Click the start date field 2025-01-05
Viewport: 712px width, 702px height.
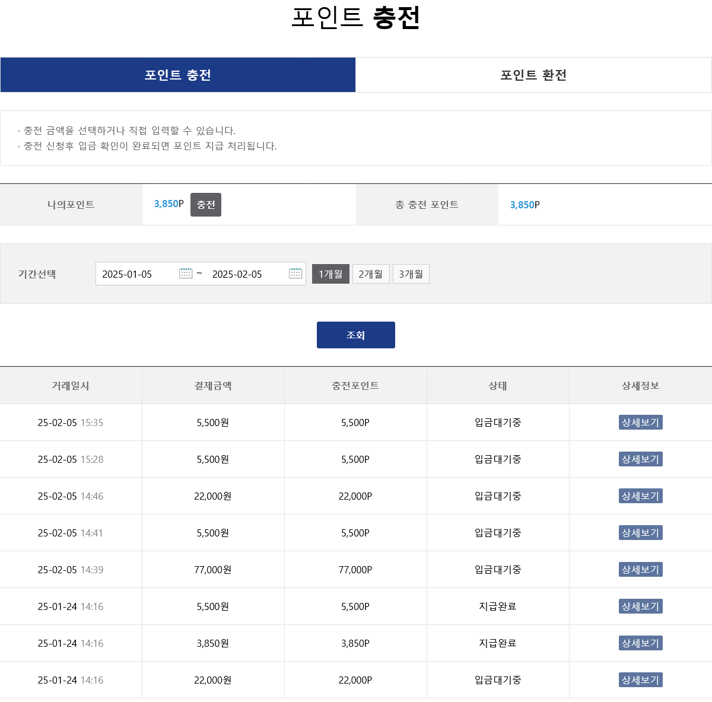click(136, 274)
